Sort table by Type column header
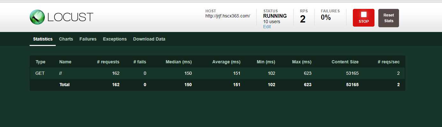This screenshot has height=127, width=442. coord(40,62)
